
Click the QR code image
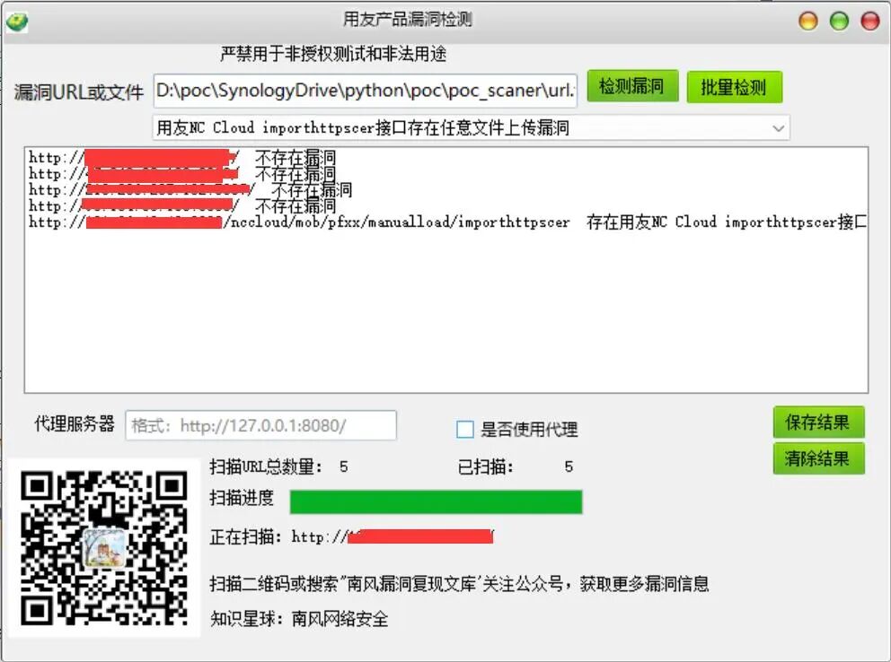104,547
